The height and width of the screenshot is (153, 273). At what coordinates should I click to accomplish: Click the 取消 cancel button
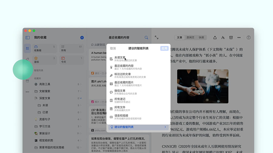(113, 48)
